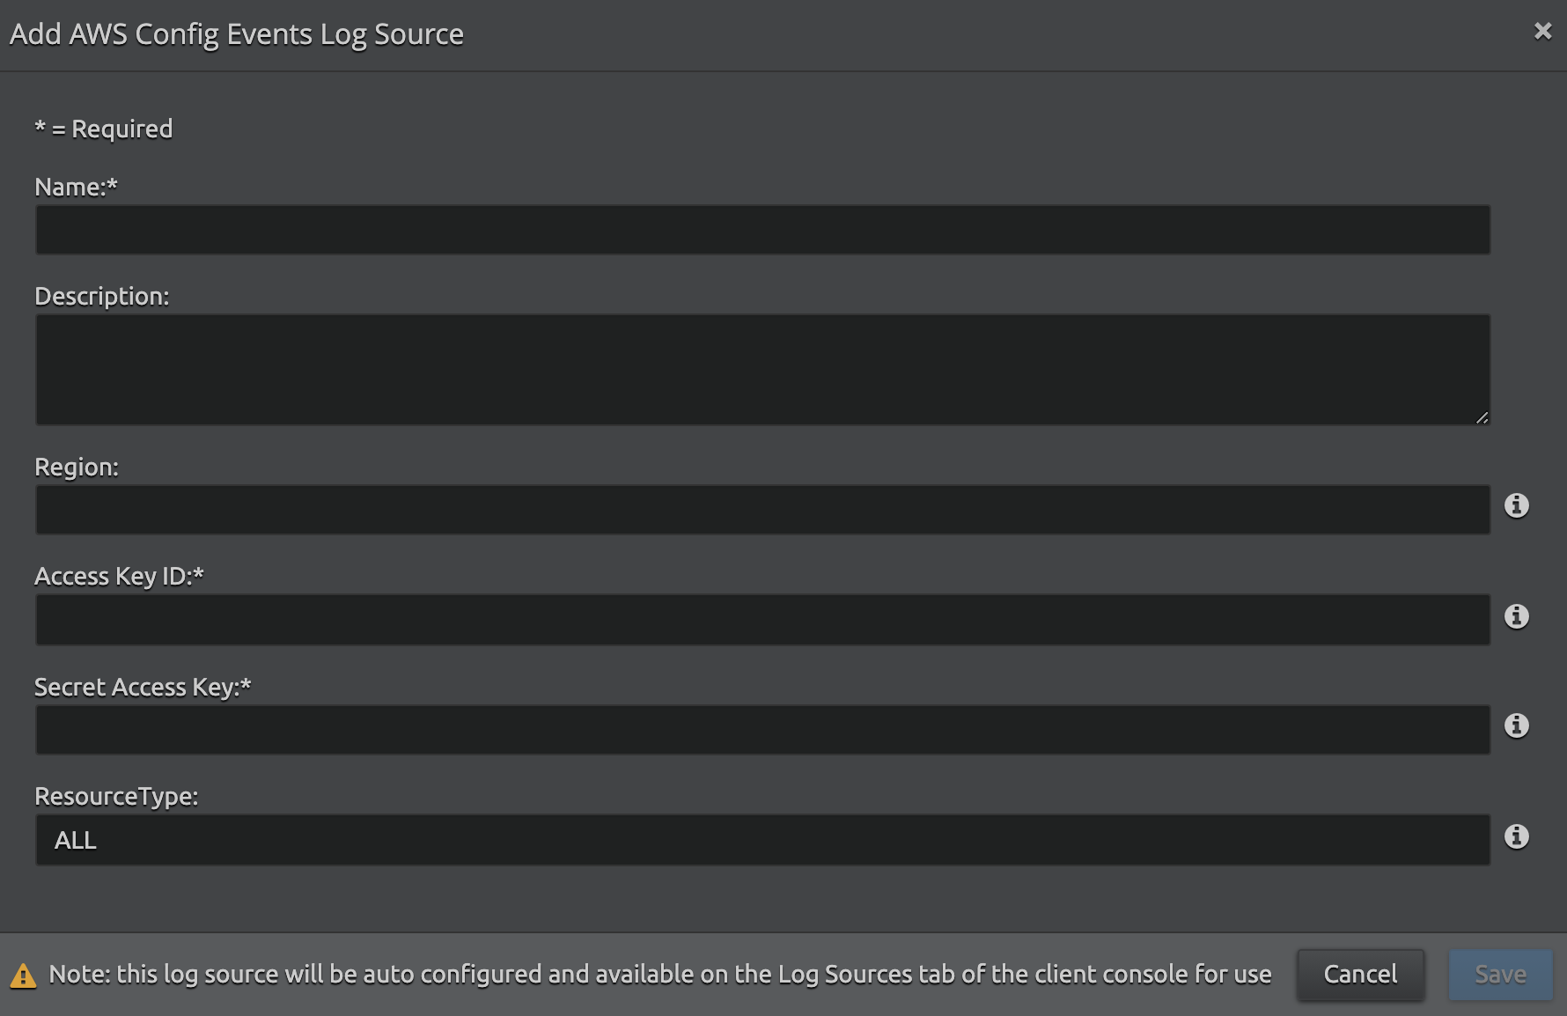Screen dimensions: 1567x1016
Task: Focus the Secret Access Key field
Action: [762, 730]
